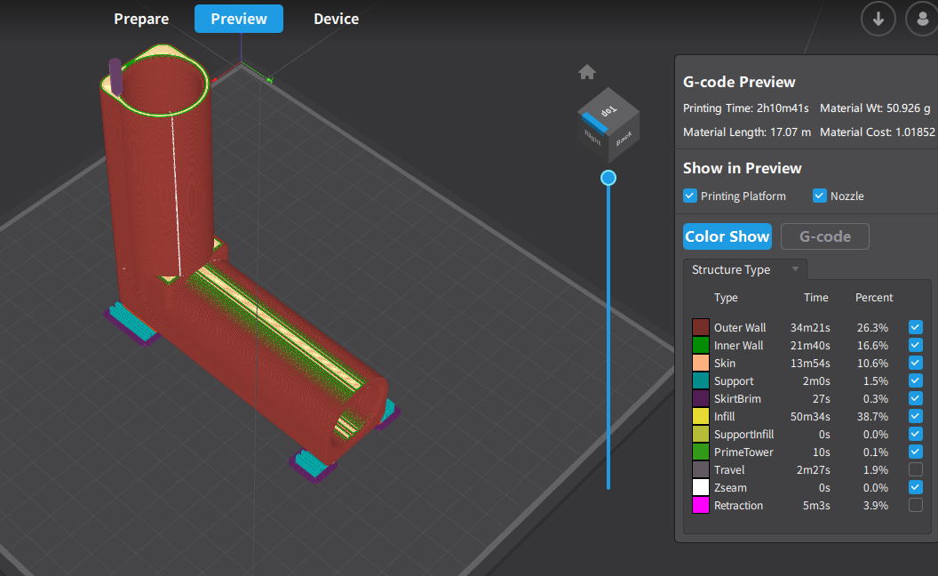Viewport: 938px width, 576px height.
Task: Click the download icon in top bar
Action: click(x=878, y=19)
